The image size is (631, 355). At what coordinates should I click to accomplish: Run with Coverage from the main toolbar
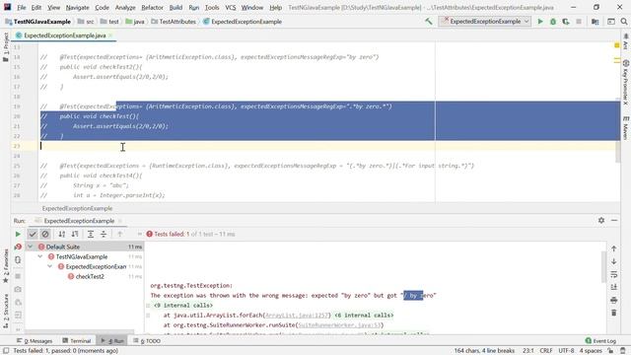pos(566,22)
